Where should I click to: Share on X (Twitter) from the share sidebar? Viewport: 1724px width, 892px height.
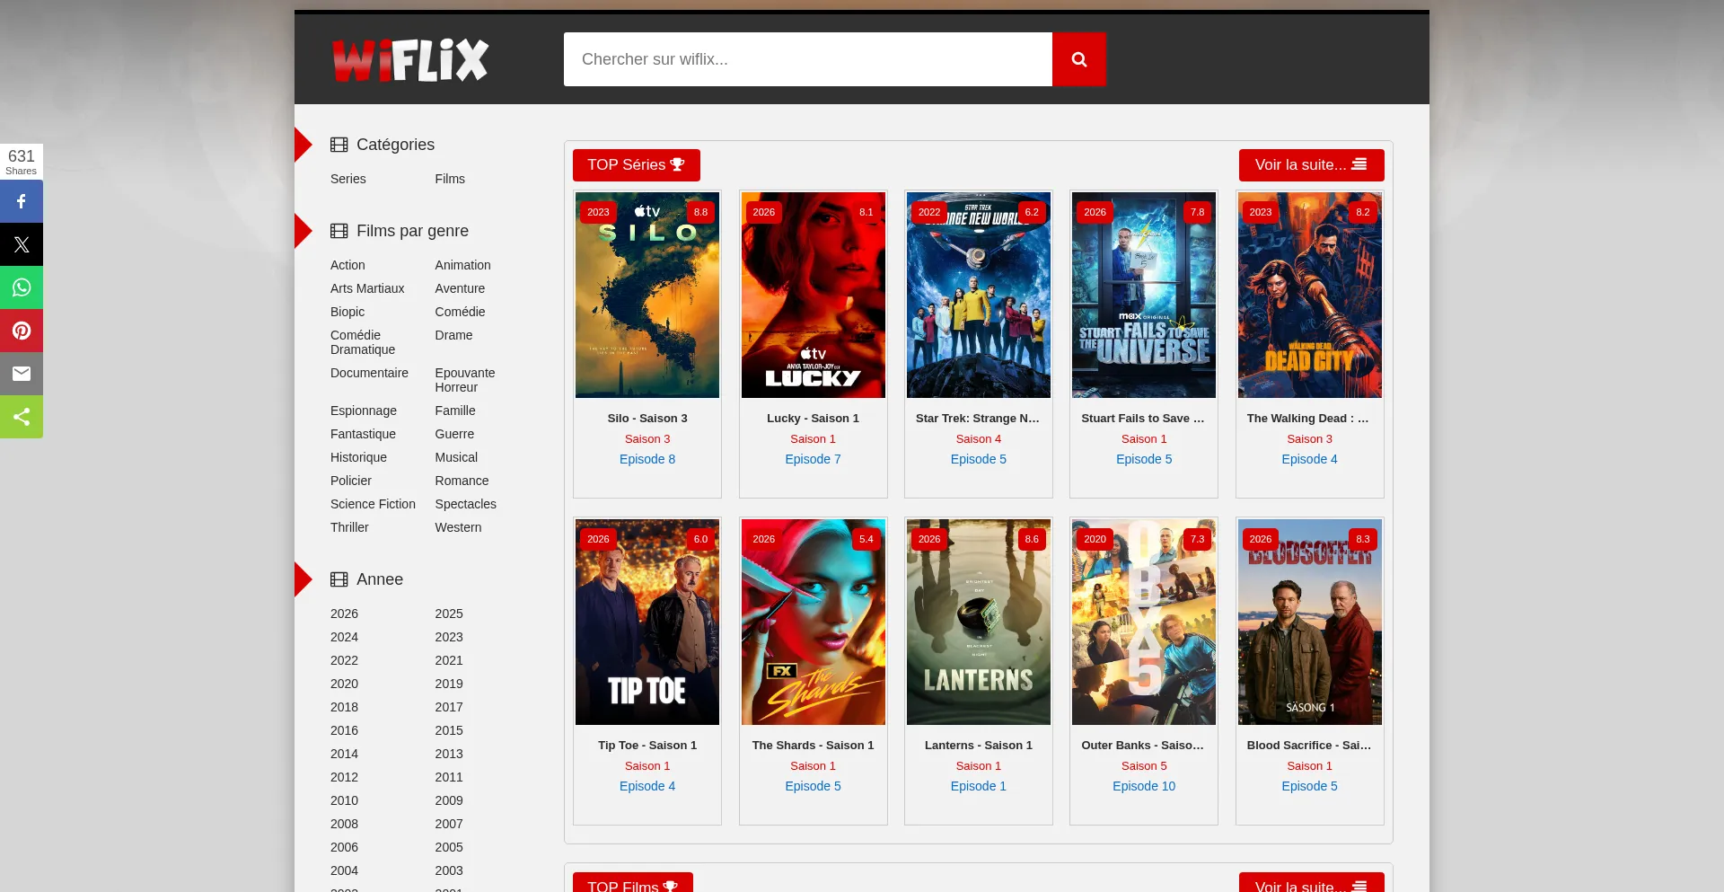tap(22, 244)
